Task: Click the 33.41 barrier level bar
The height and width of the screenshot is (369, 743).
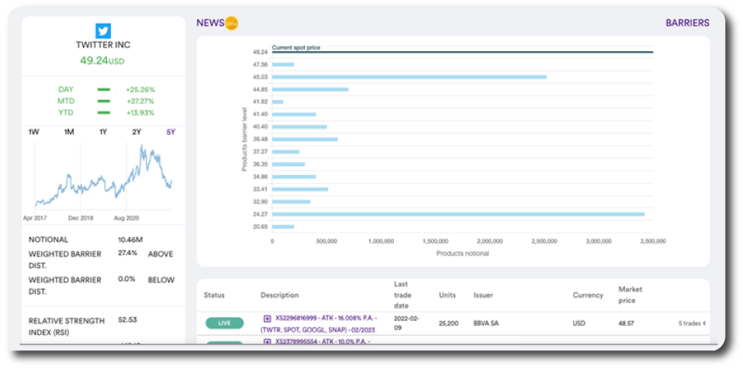Action: 300,189
